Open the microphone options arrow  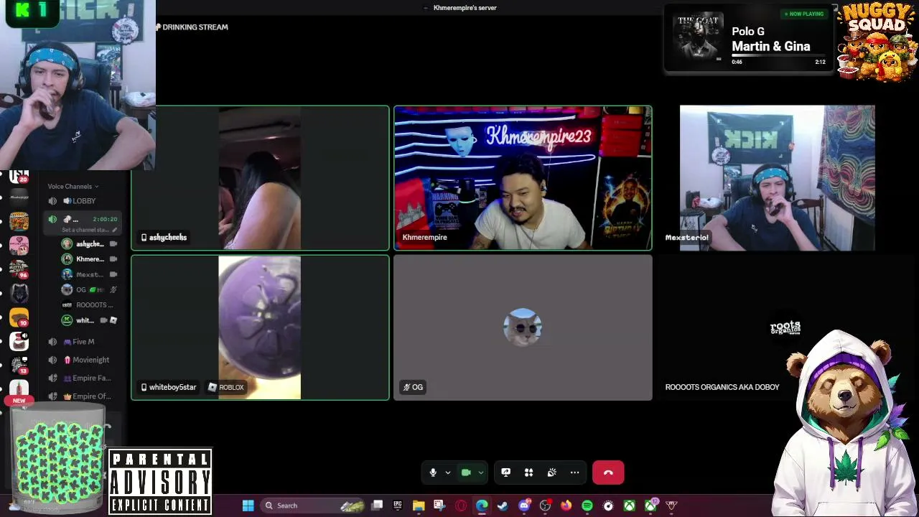[447, 472]
